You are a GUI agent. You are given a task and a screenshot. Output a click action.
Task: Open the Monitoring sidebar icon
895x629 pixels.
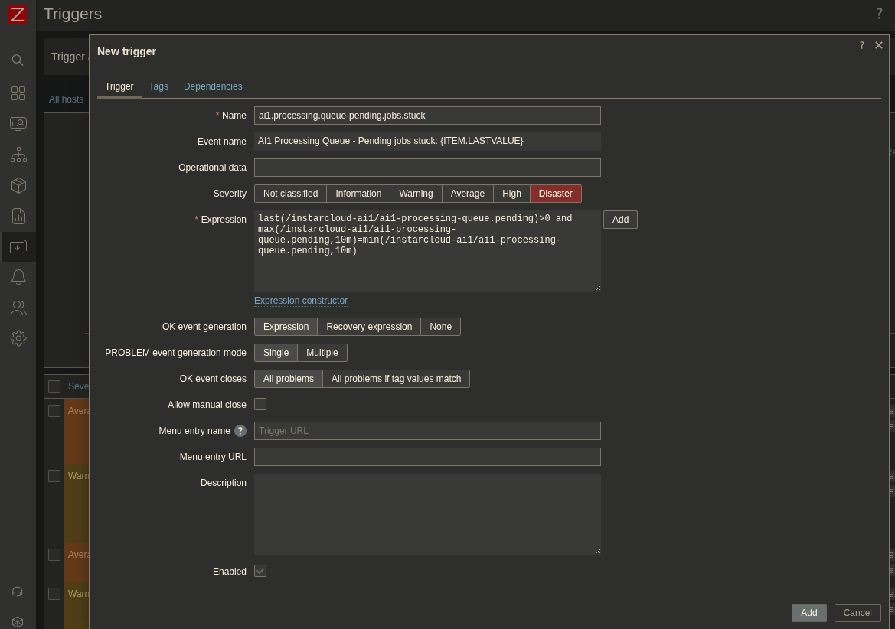(18, 124)
